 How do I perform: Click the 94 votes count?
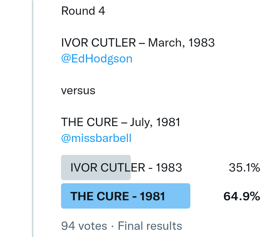(x=84, y=226)
